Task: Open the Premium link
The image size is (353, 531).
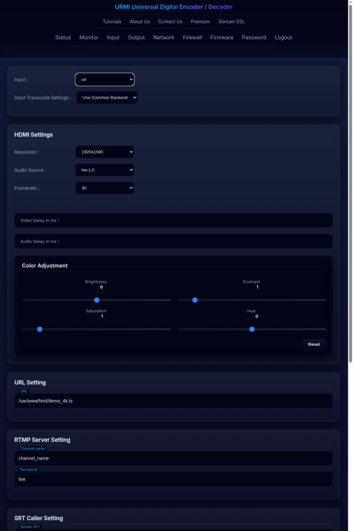Action: tap(200, 22)
